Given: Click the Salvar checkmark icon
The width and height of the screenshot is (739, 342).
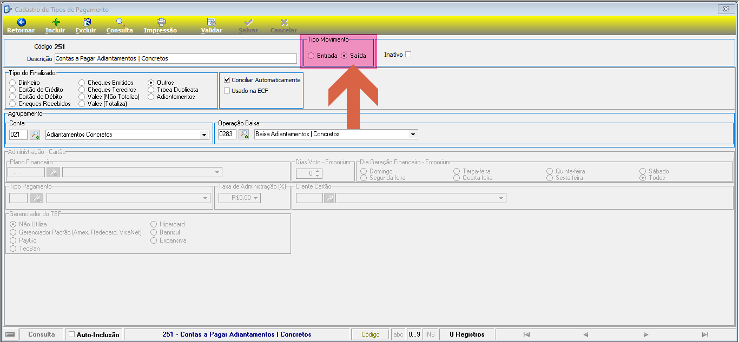Looking at the screenshot, I should pos(248,22).
